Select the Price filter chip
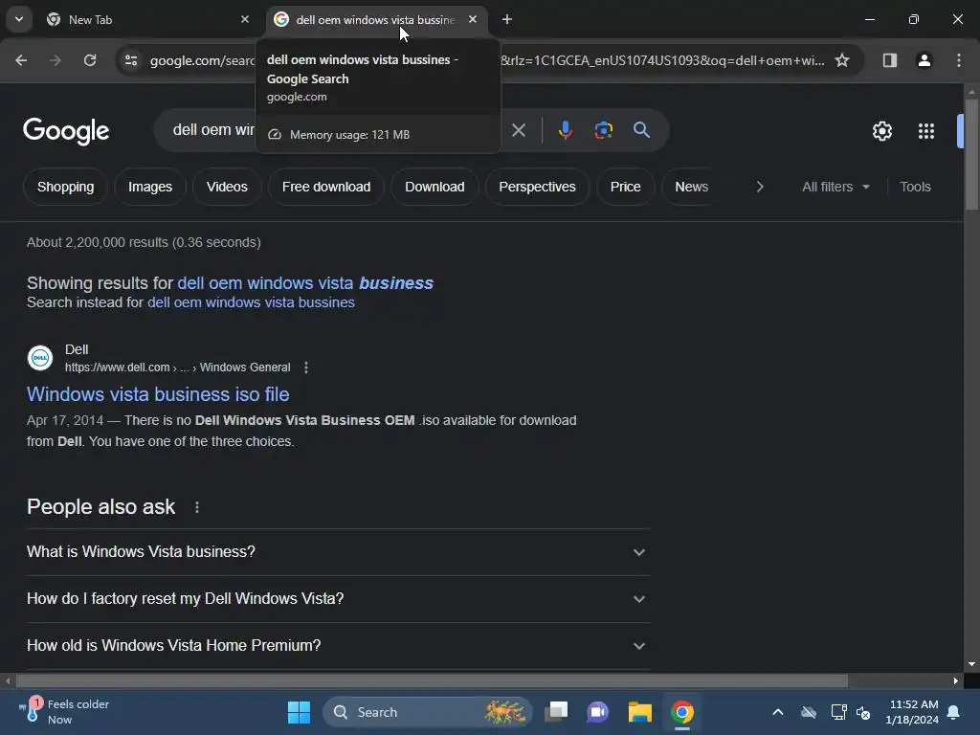This screenshot has width=980, height=735. point(625,187)
